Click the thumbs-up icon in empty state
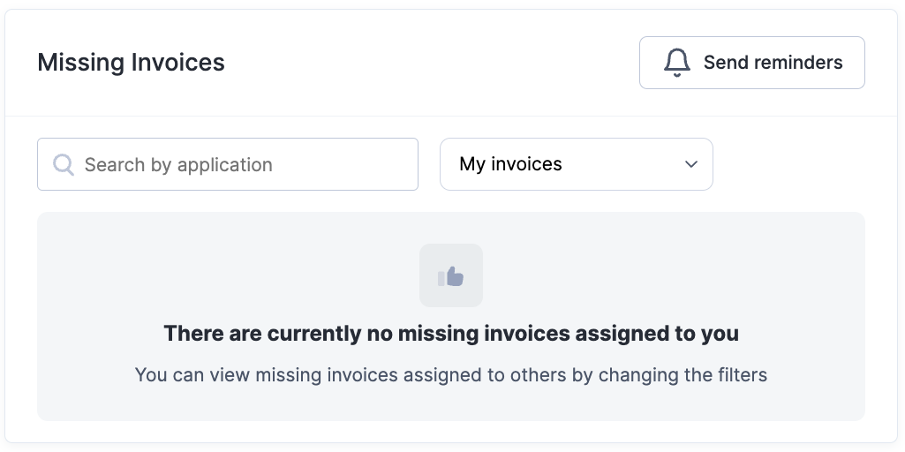The height and width of the screenshot is (452, 905). click(451, 276)
